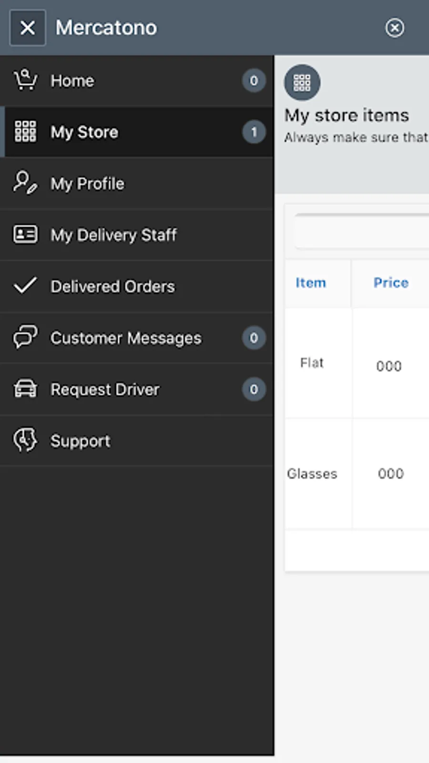Select My Delivery Staff in sidebar

114,235
